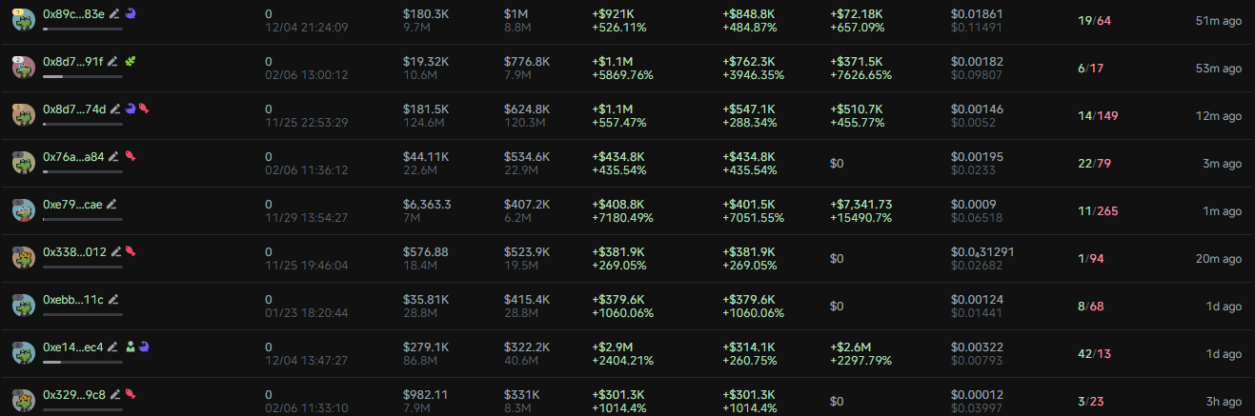This screenshot has width=1255, height=416.
Task: Click the progress bar under 0x8d7...91f
Action: (x=83, y=75)
